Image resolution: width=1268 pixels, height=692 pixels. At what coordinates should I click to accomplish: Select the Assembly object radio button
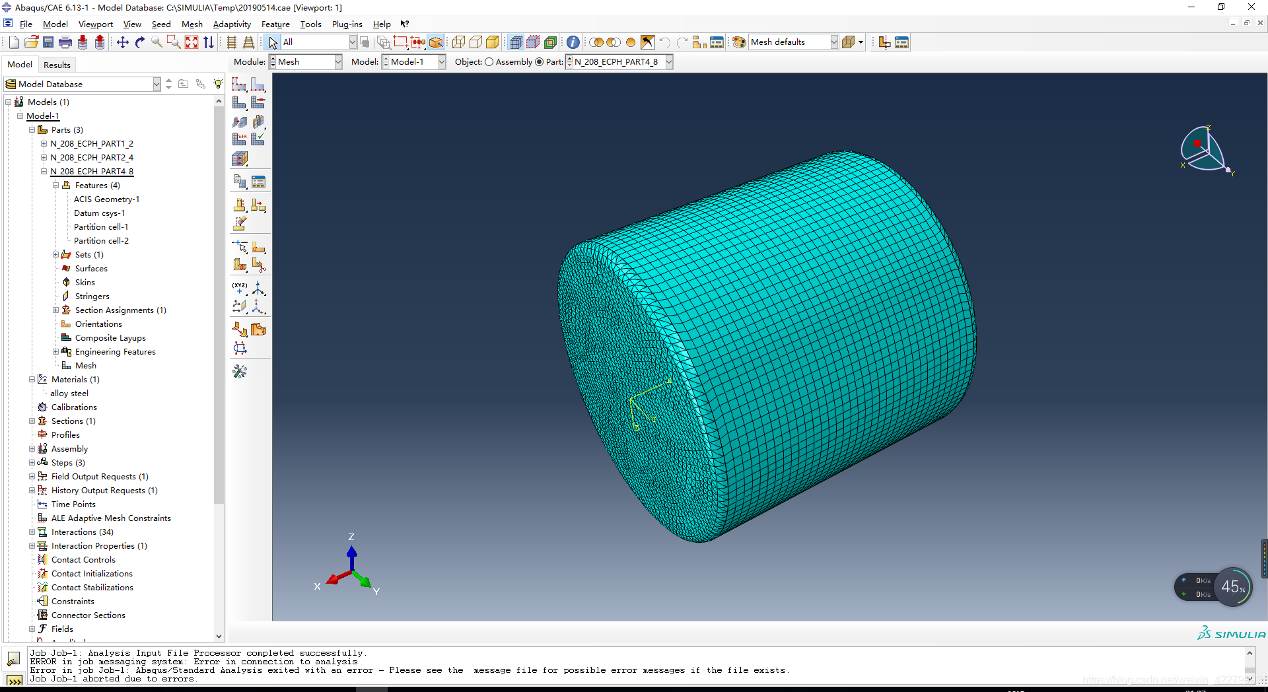tap(489, 62)
